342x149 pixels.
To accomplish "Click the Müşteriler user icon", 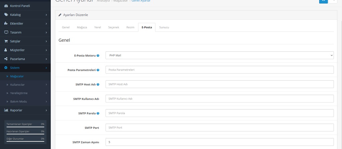I will (x=6, y=50).
